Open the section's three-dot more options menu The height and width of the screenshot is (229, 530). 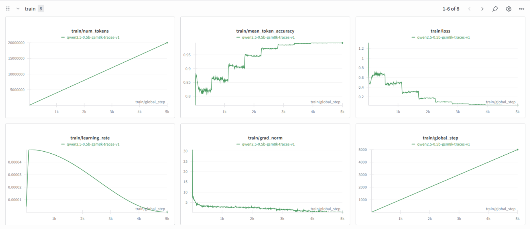coord(522,9)
